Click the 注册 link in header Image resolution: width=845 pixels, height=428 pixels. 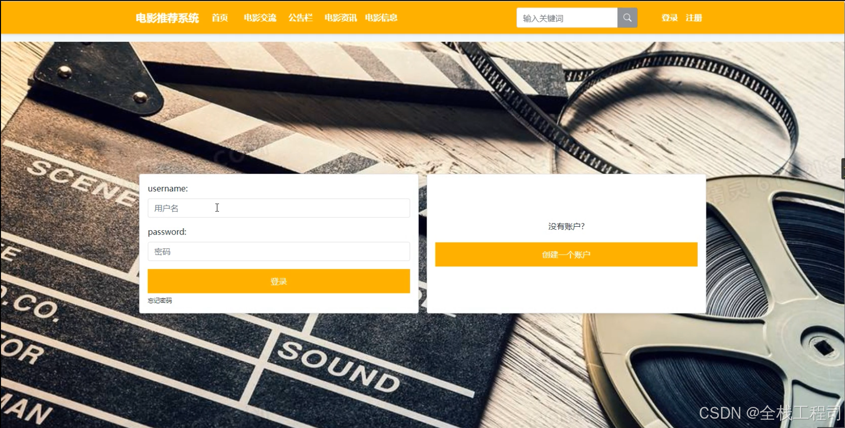click(x=694, y=18)
